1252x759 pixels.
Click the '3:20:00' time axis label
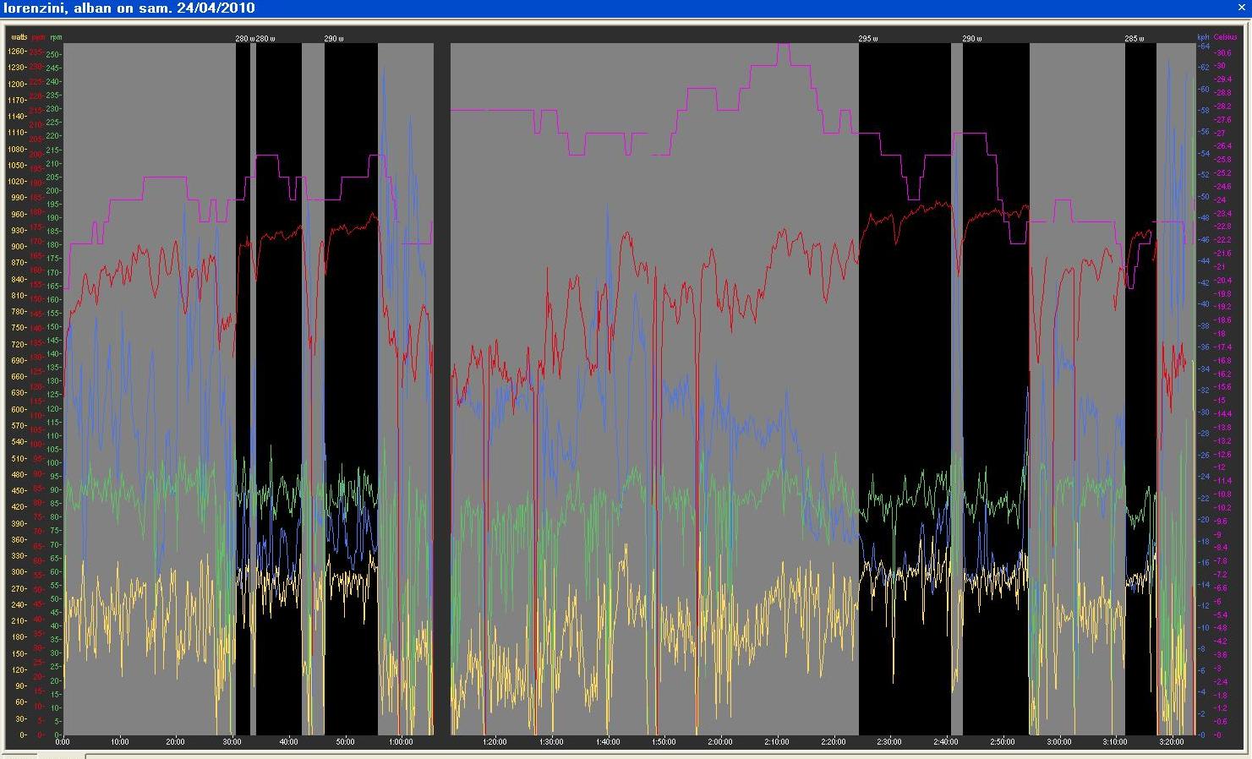[x=1172, y=742]
